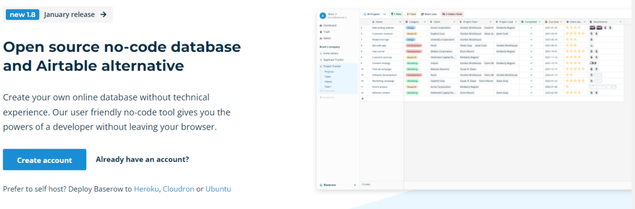Viewport: 635px width, 209px height.
Task: Select the Team table in the sidebar
Action: point(328,87)
